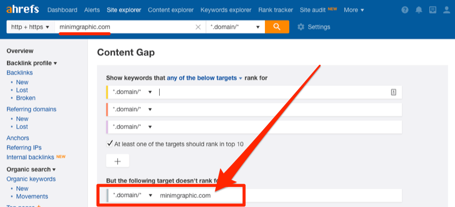Open Referring IPs in sidebar
Viewport: 455px width, 207px height.
click(x=24, y=147)
